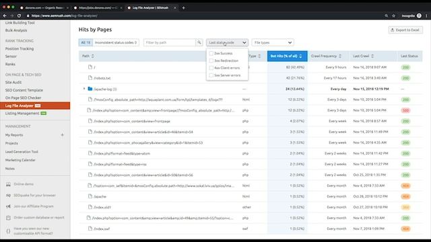
Task: Click the folder icon for /apache-log
Action: coord(90,89)
